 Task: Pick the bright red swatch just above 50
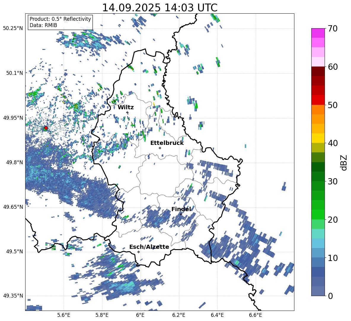pos(318,100)
